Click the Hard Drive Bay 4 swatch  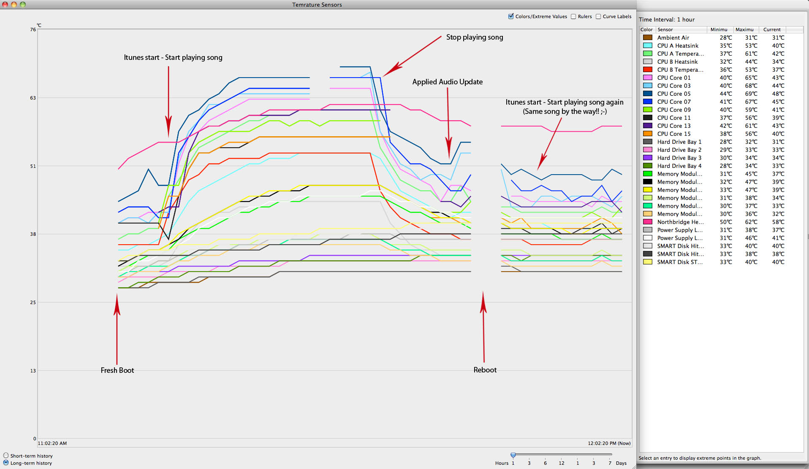point(647,166)
